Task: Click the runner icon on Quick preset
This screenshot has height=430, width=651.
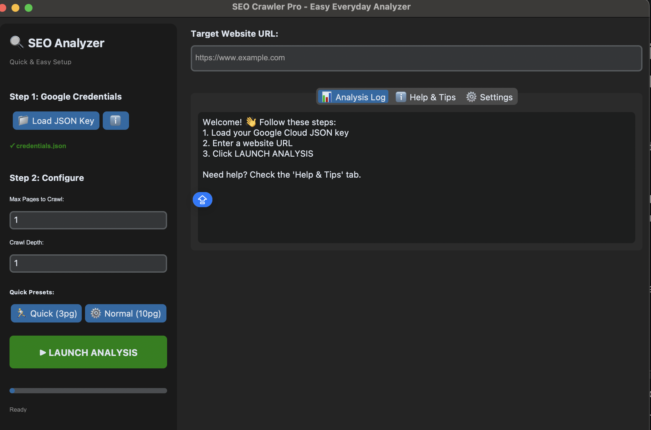Action: (x=21, y=313)
